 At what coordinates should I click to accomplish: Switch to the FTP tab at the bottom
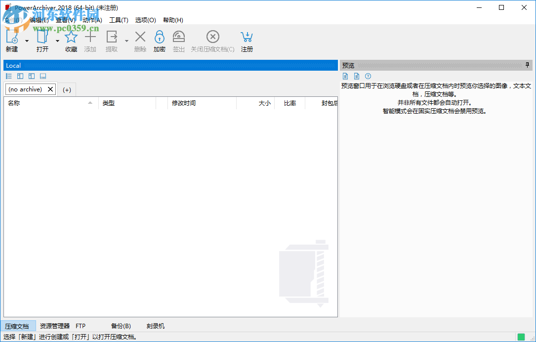(x=81, y=326)
